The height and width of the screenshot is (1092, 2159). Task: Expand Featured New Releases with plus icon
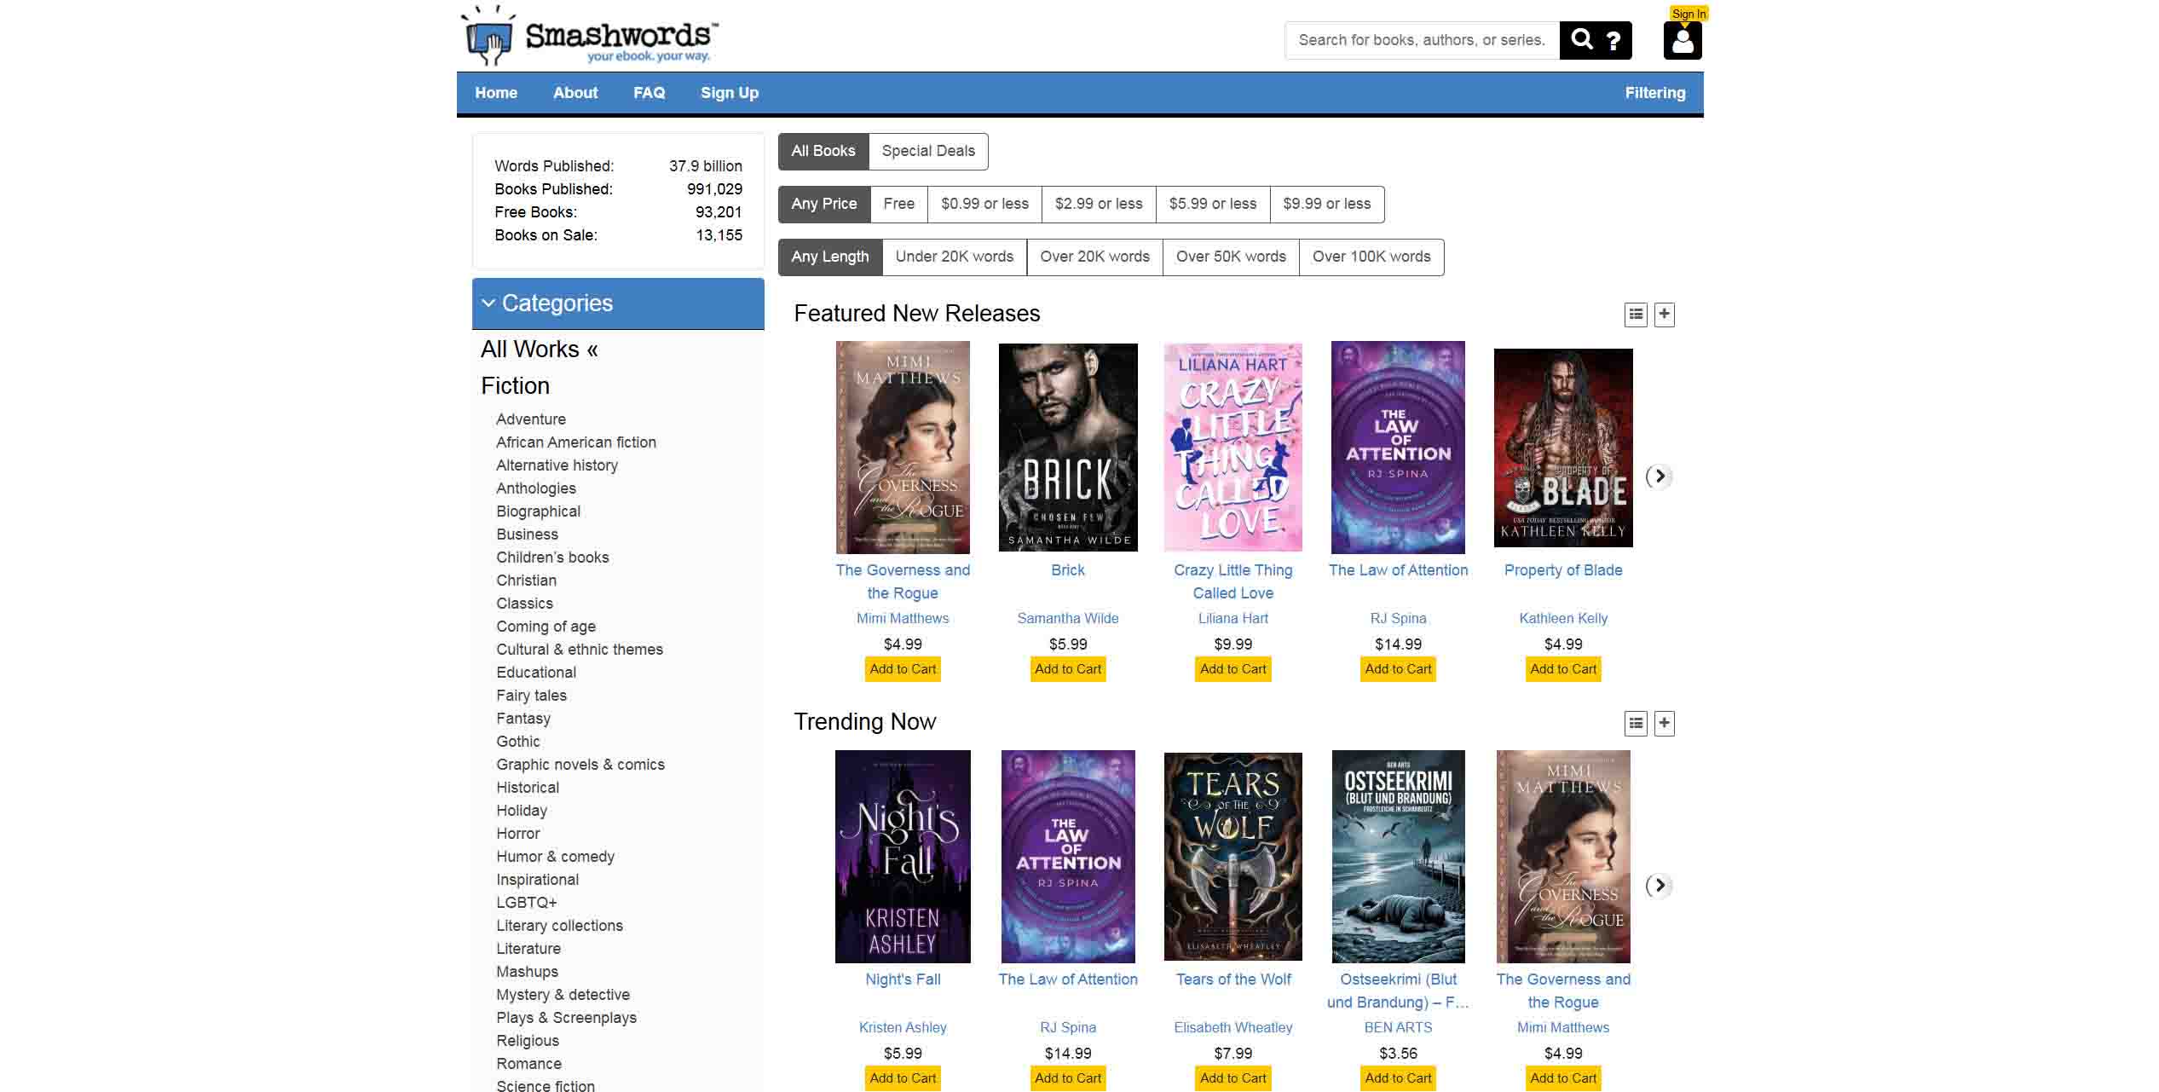point(1664,315)
